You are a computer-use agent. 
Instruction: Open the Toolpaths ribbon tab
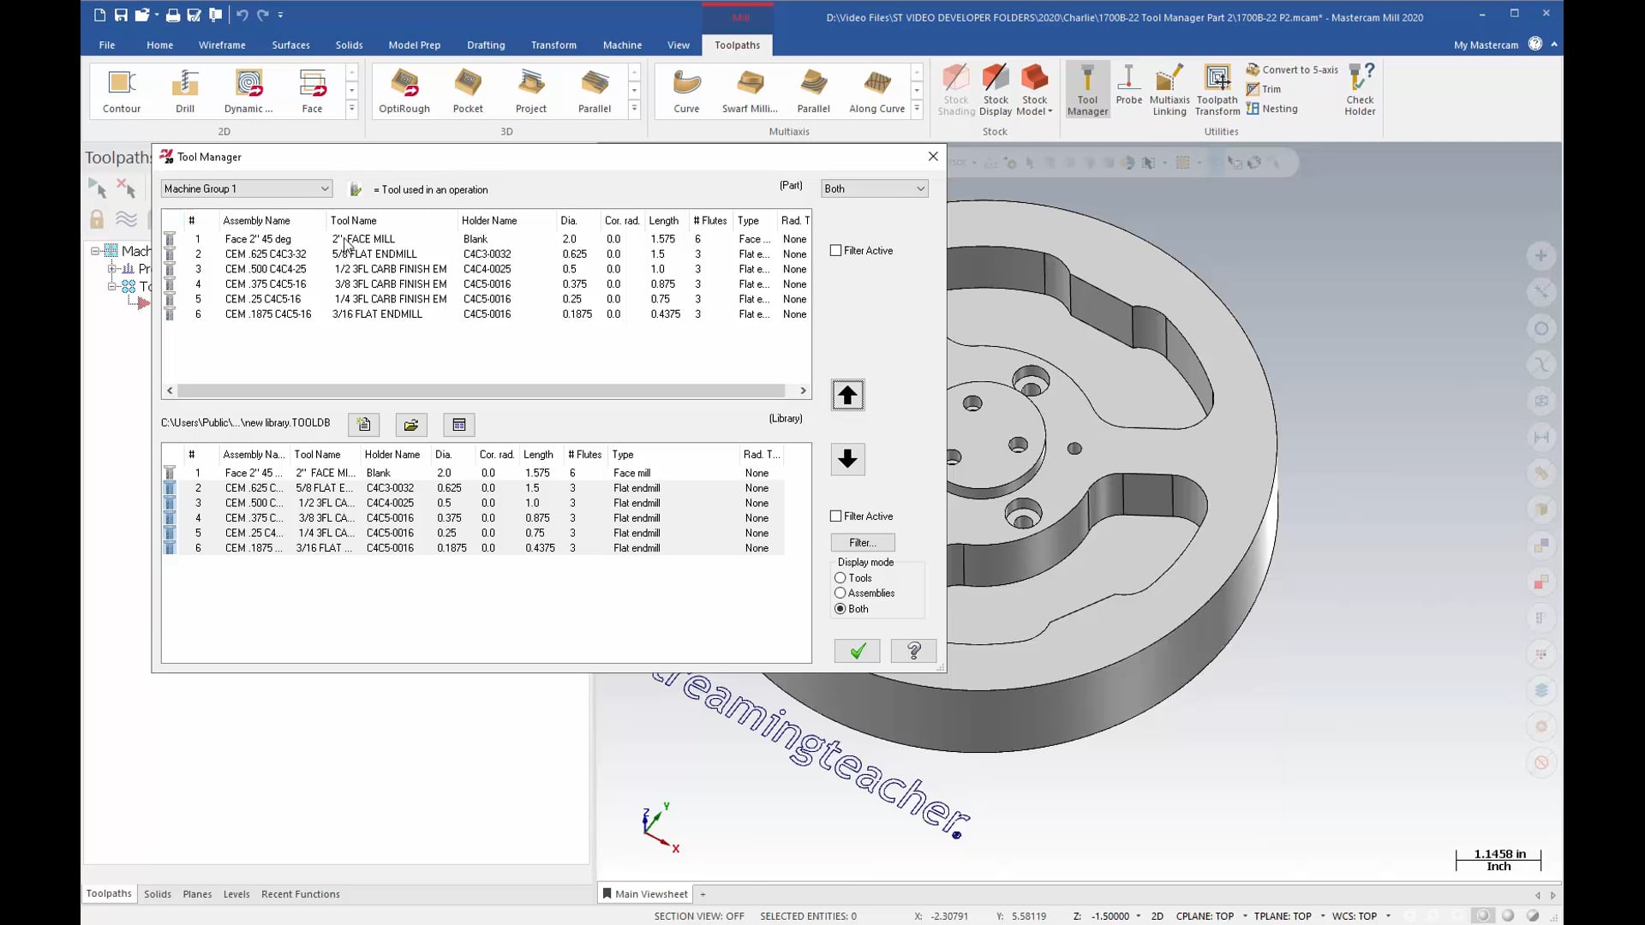pyautogui.click(x=738, y=44)
